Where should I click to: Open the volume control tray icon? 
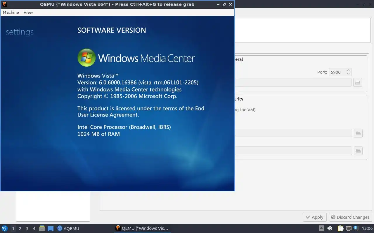tap(330, 228)
